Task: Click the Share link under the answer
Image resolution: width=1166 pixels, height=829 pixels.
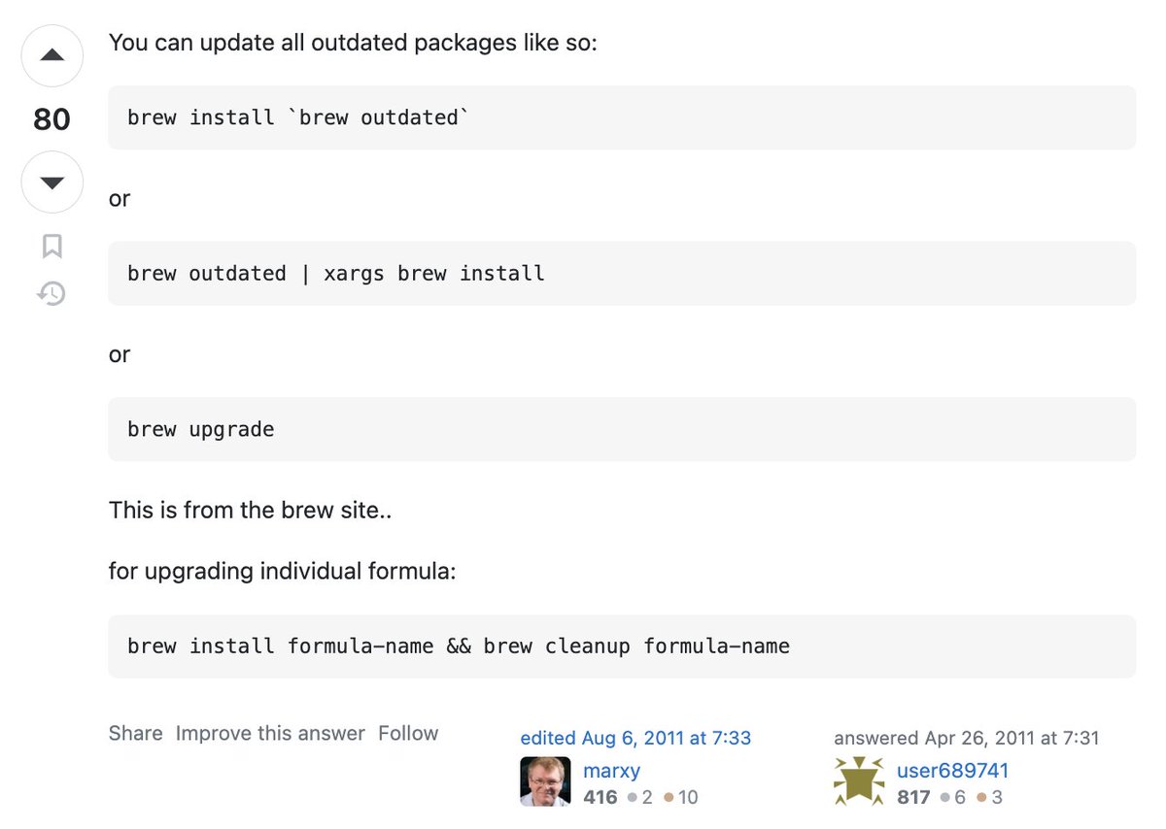Action: (x=135, y=734)
